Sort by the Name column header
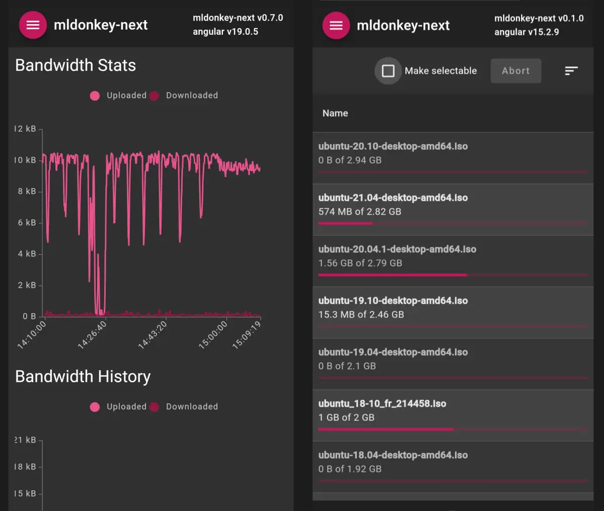 point(335,113)
